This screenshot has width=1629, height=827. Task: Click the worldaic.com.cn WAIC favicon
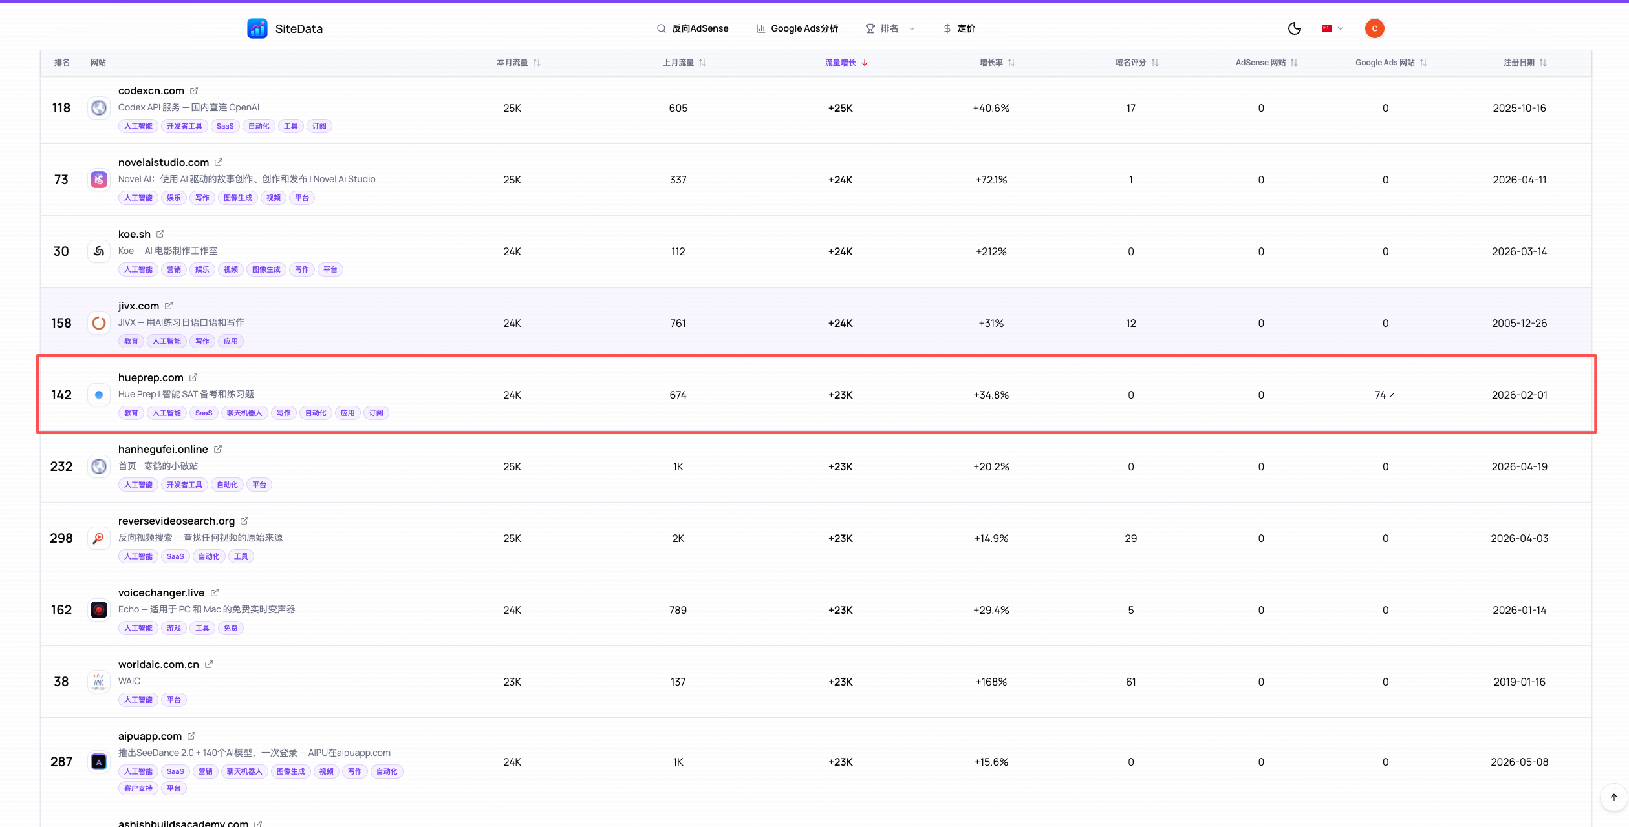(x=99, y=682)
